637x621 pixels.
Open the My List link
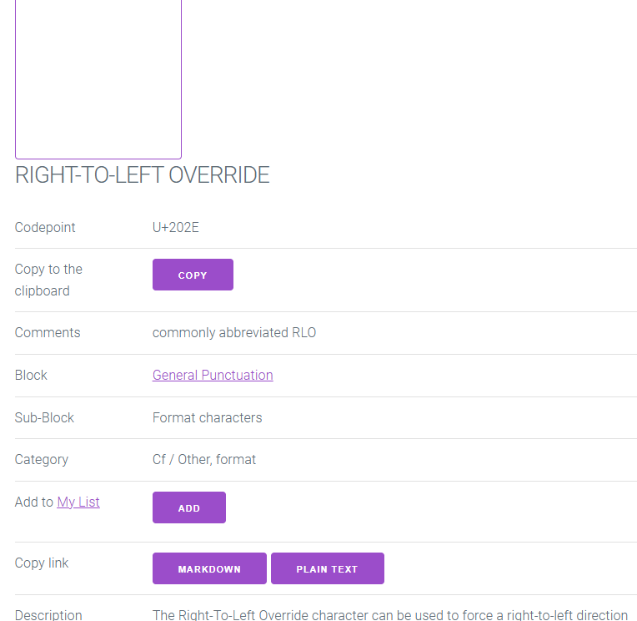(78, 502)
